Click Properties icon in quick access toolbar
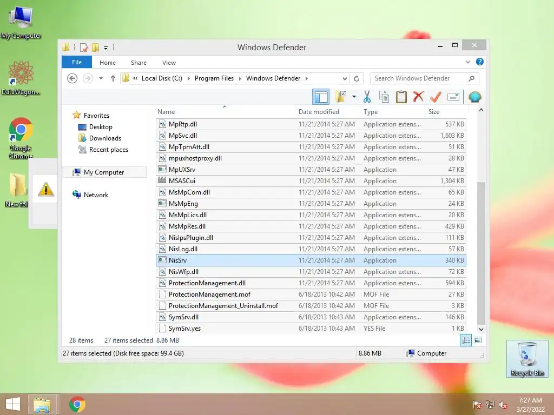Viewport: 554px width, 415px height. click(x=84, y=48)
